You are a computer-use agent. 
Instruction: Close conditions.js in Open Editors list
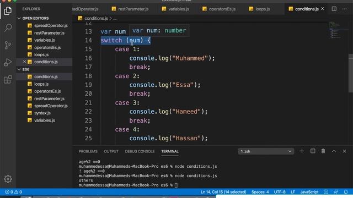[24, 62]
